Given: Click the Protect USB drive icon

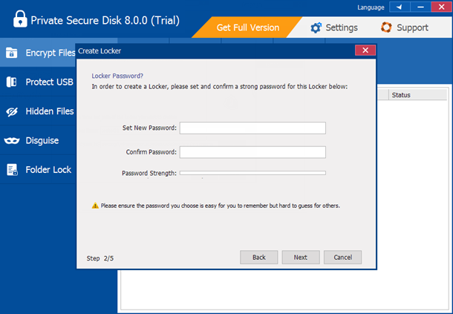Looking at the screenshot, I should coord(12,82).
